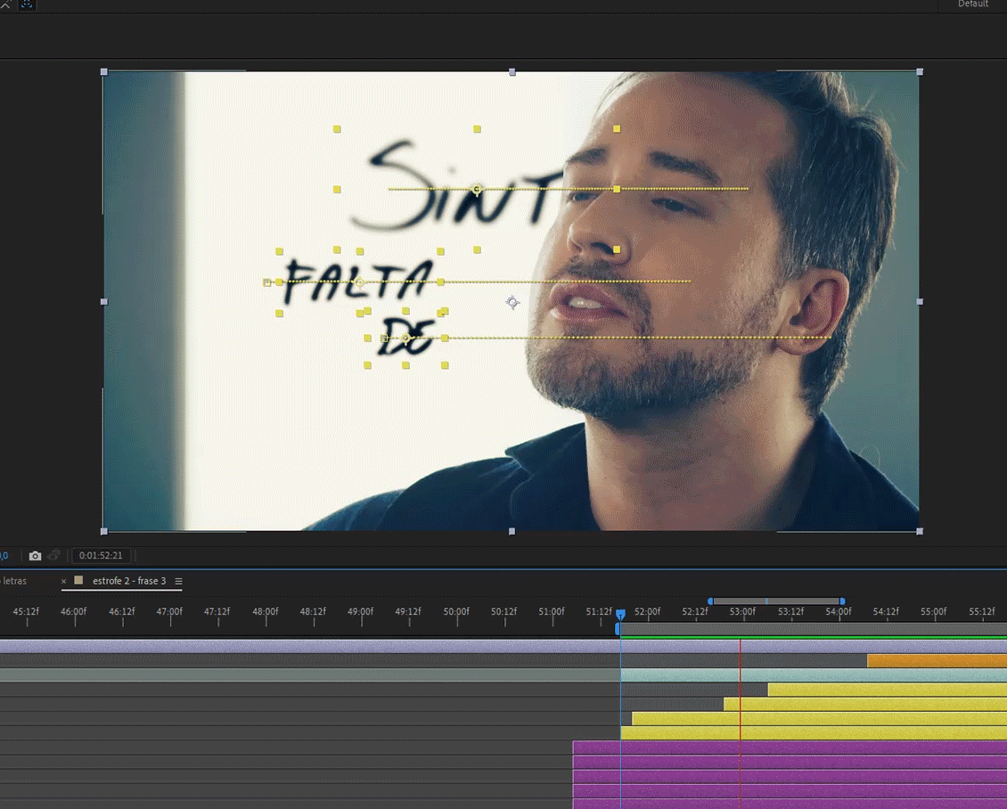The height and width of the screenshot is (809, 1007).
Task: Click the 46:12f mark on the time ruler
Action: [x=122, y=612]
